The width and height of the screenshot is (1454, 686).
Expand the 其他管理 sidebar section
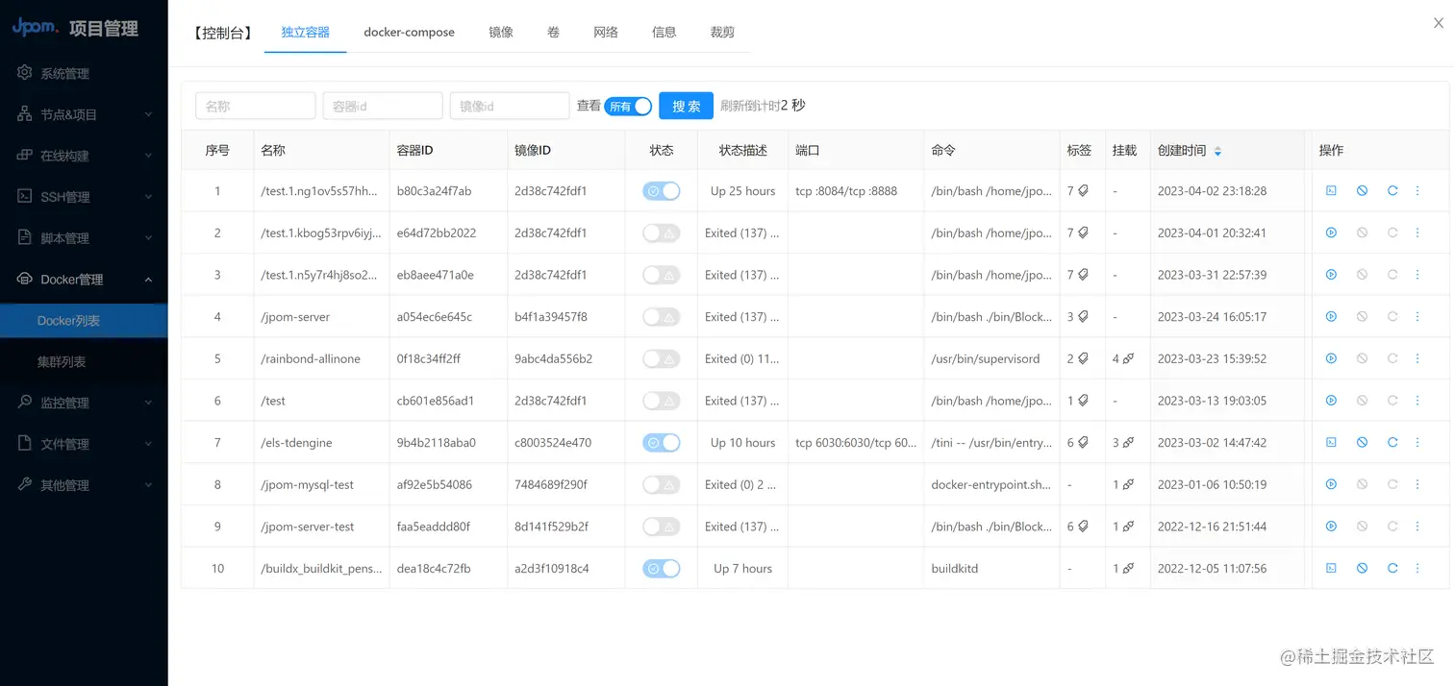84,484
